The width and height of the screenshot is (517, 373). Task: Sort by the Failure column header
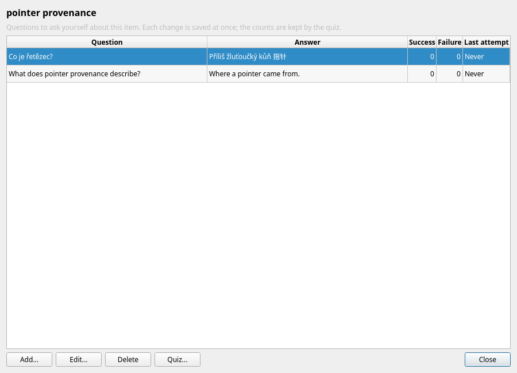(449, 42)
